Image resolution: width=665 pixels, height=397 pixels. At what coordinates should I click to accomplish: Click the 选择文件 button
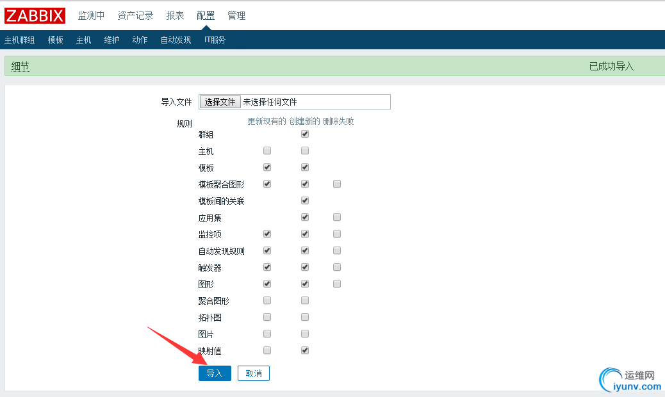pyautogui.click(x=220, y=102)
